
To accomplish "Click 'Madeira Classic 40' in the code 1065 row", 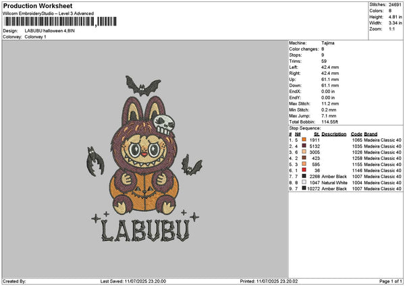I will coord(383,140).
